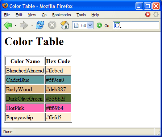Viewport: 162px width, 137px height.
Task: Click the #ffefd5 hex cell
Action: pos(58,117)
